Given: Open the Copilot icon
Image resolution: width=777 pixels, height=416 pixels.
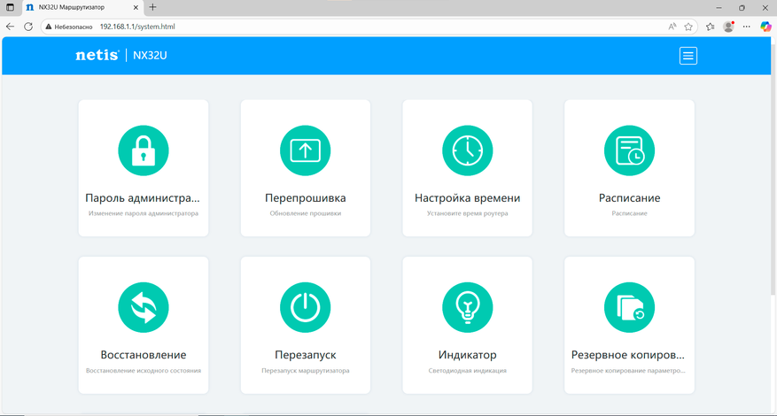Looking at the screenshot, I should (766, 27).
